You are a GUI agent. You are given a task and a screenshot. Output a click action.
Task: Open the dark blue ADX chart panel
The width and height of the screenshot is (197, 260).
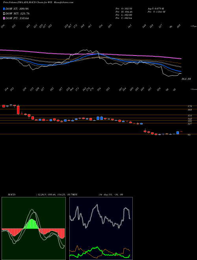click(x=101, y=228)
